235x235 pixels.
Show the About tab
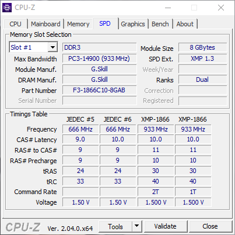pyautogui.click(x=185, y=24)
